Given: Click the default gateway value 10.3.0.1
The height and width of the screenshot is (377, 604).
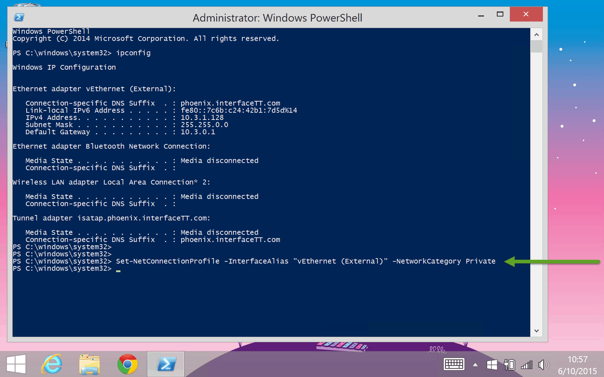Looking at the screenshot, I should click(x=198, y=132).
